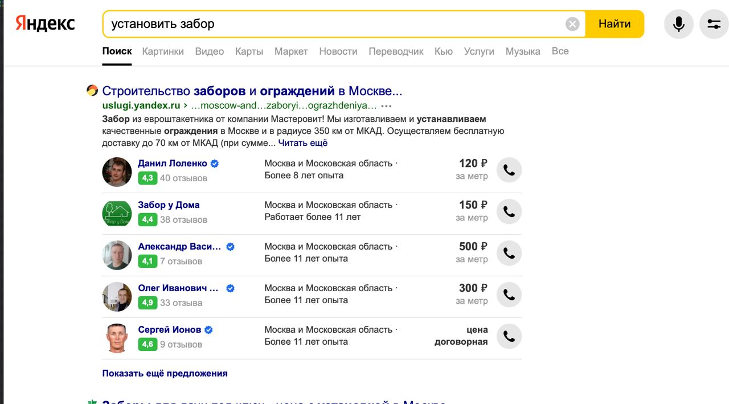Select Александр Васи… profile photo

[x=117, y=255]
